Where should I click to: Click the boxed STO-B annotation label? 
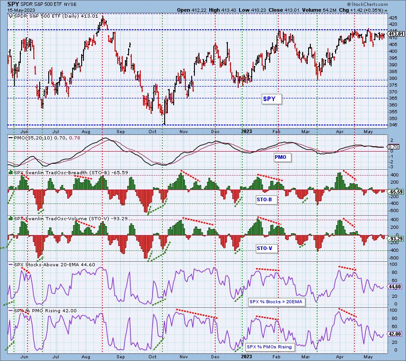point(266,199)
